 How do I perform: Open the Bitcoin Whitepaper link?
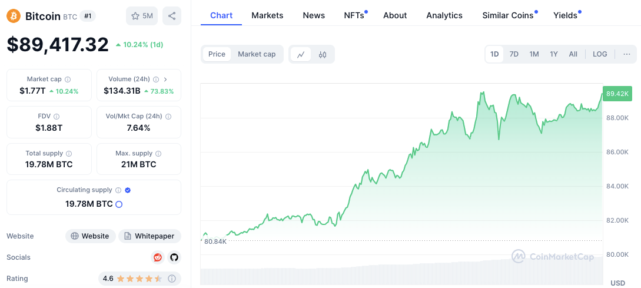coord(150,236)
